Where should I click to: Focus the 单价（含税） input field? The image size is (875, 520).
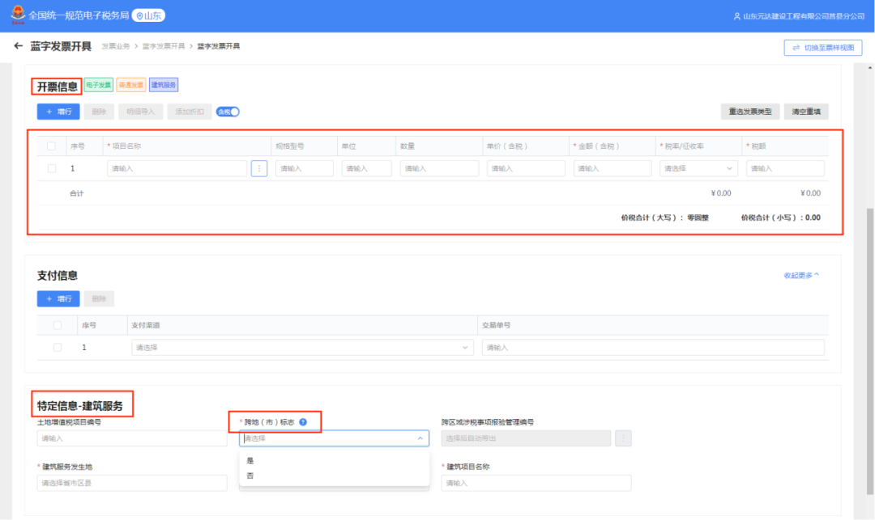526,168
